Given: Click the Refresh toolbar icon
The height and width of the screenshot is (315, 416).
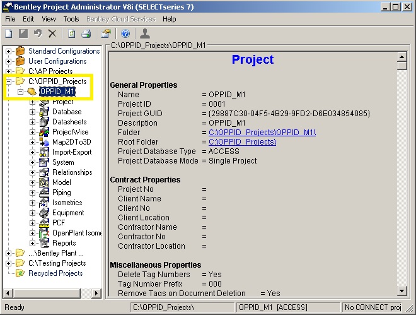Looking at the screenshot, I should (x=71, y=33).
